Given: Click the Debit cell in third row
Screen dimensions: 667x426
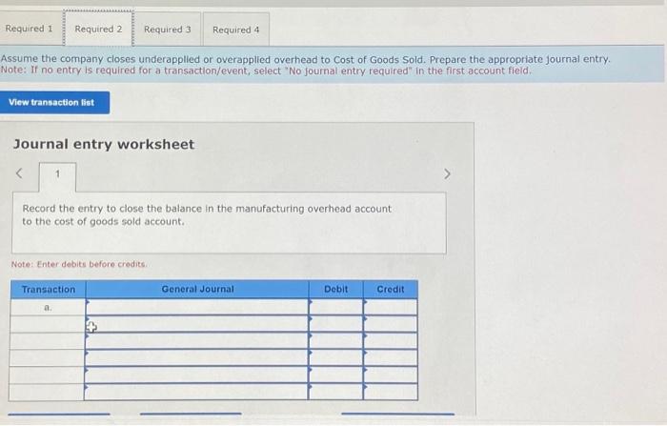Looking at the screenshot, I should coord(336,341).
